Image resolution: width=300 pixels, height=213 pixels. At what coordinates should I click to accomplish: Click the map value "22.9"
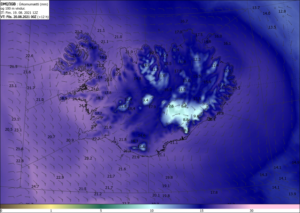click(60, 178)
